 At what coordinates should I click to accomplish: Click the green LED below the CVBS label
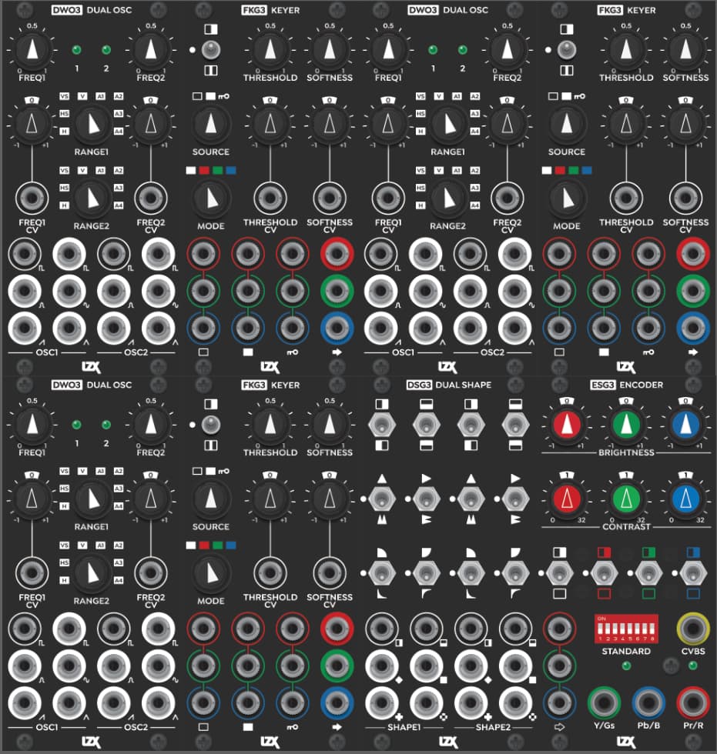(x=693, y=666)
